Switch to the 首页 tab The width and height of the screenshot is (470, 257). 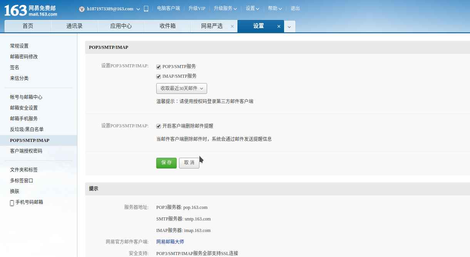coord(28,26)
